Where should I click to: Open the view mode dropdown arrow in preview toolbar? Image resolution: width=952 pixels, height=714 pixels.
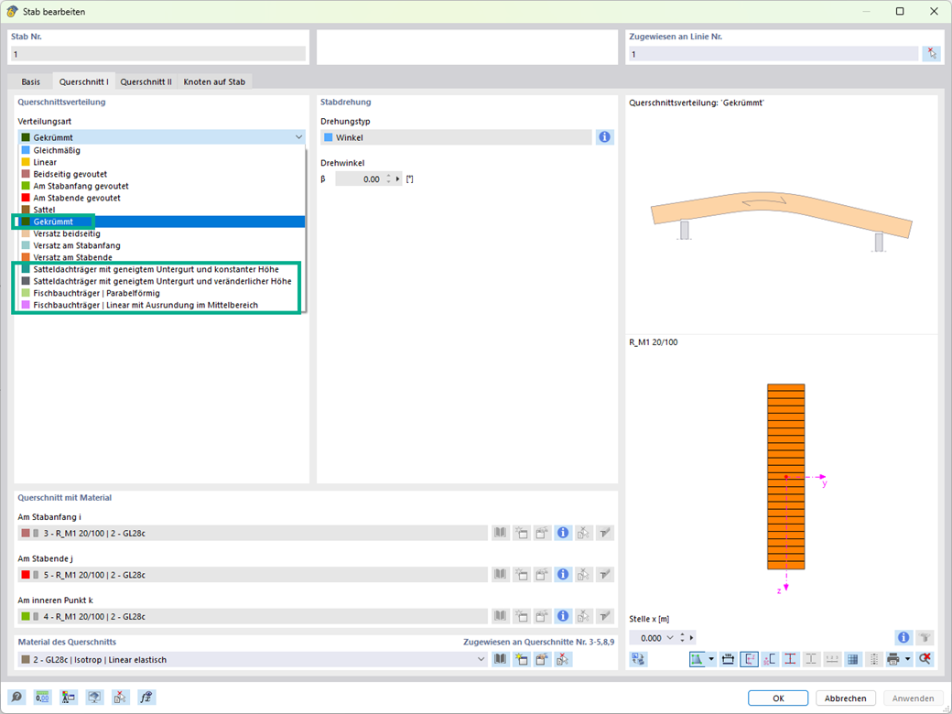(711, 659)
